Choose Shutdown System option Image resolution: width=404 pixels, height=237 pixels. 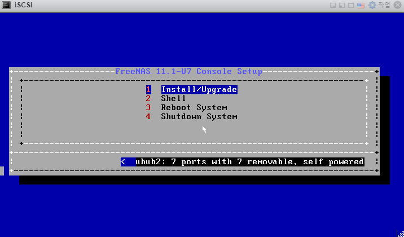coord(199,116)
